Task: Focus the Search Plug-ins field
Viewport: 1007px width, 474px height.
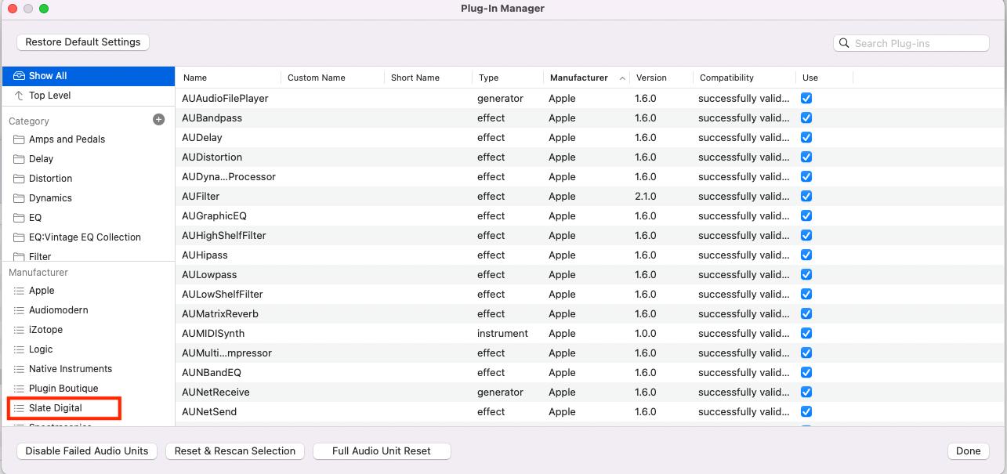Action: [917, 43]
